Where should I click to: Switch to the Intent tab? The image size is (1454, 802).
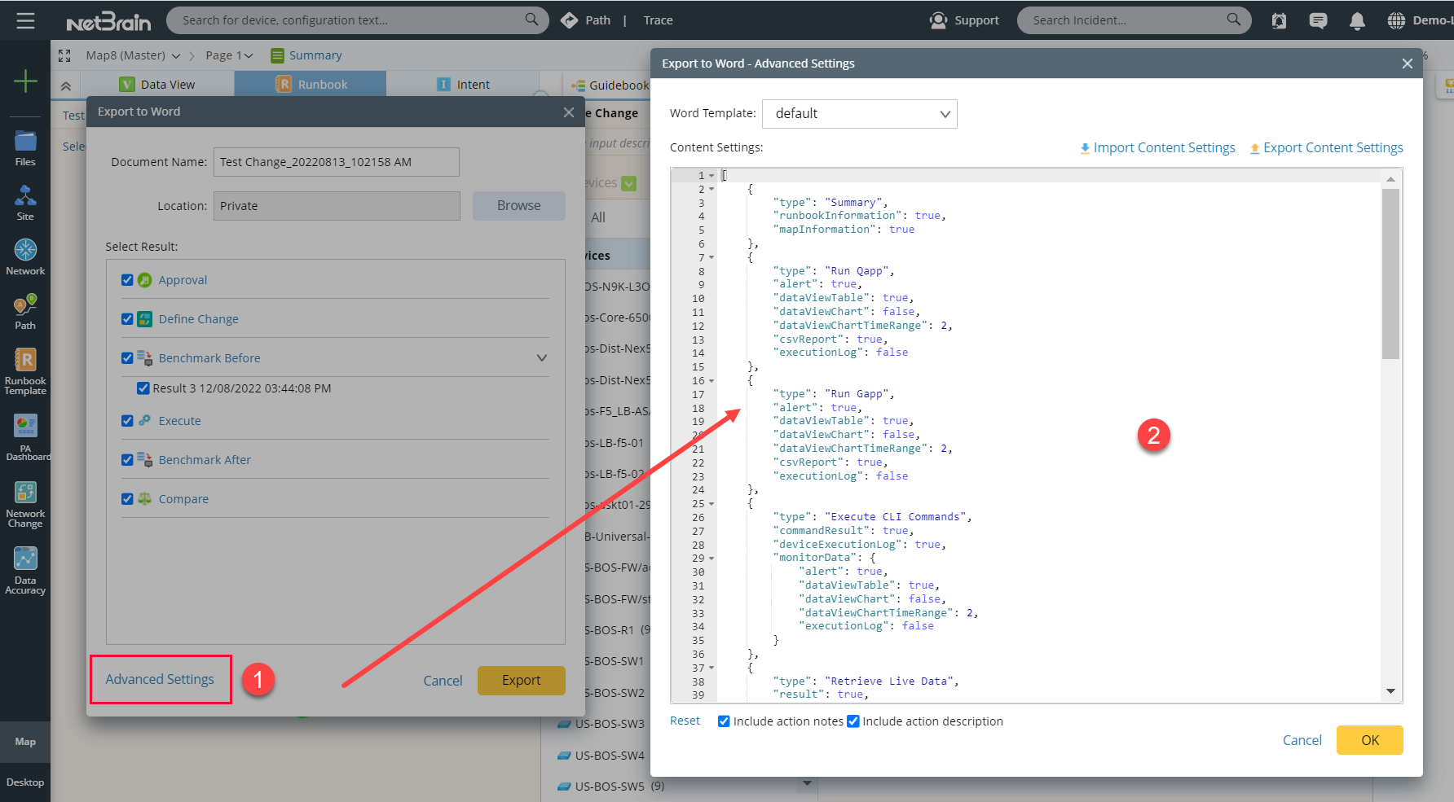coord(463,85)
